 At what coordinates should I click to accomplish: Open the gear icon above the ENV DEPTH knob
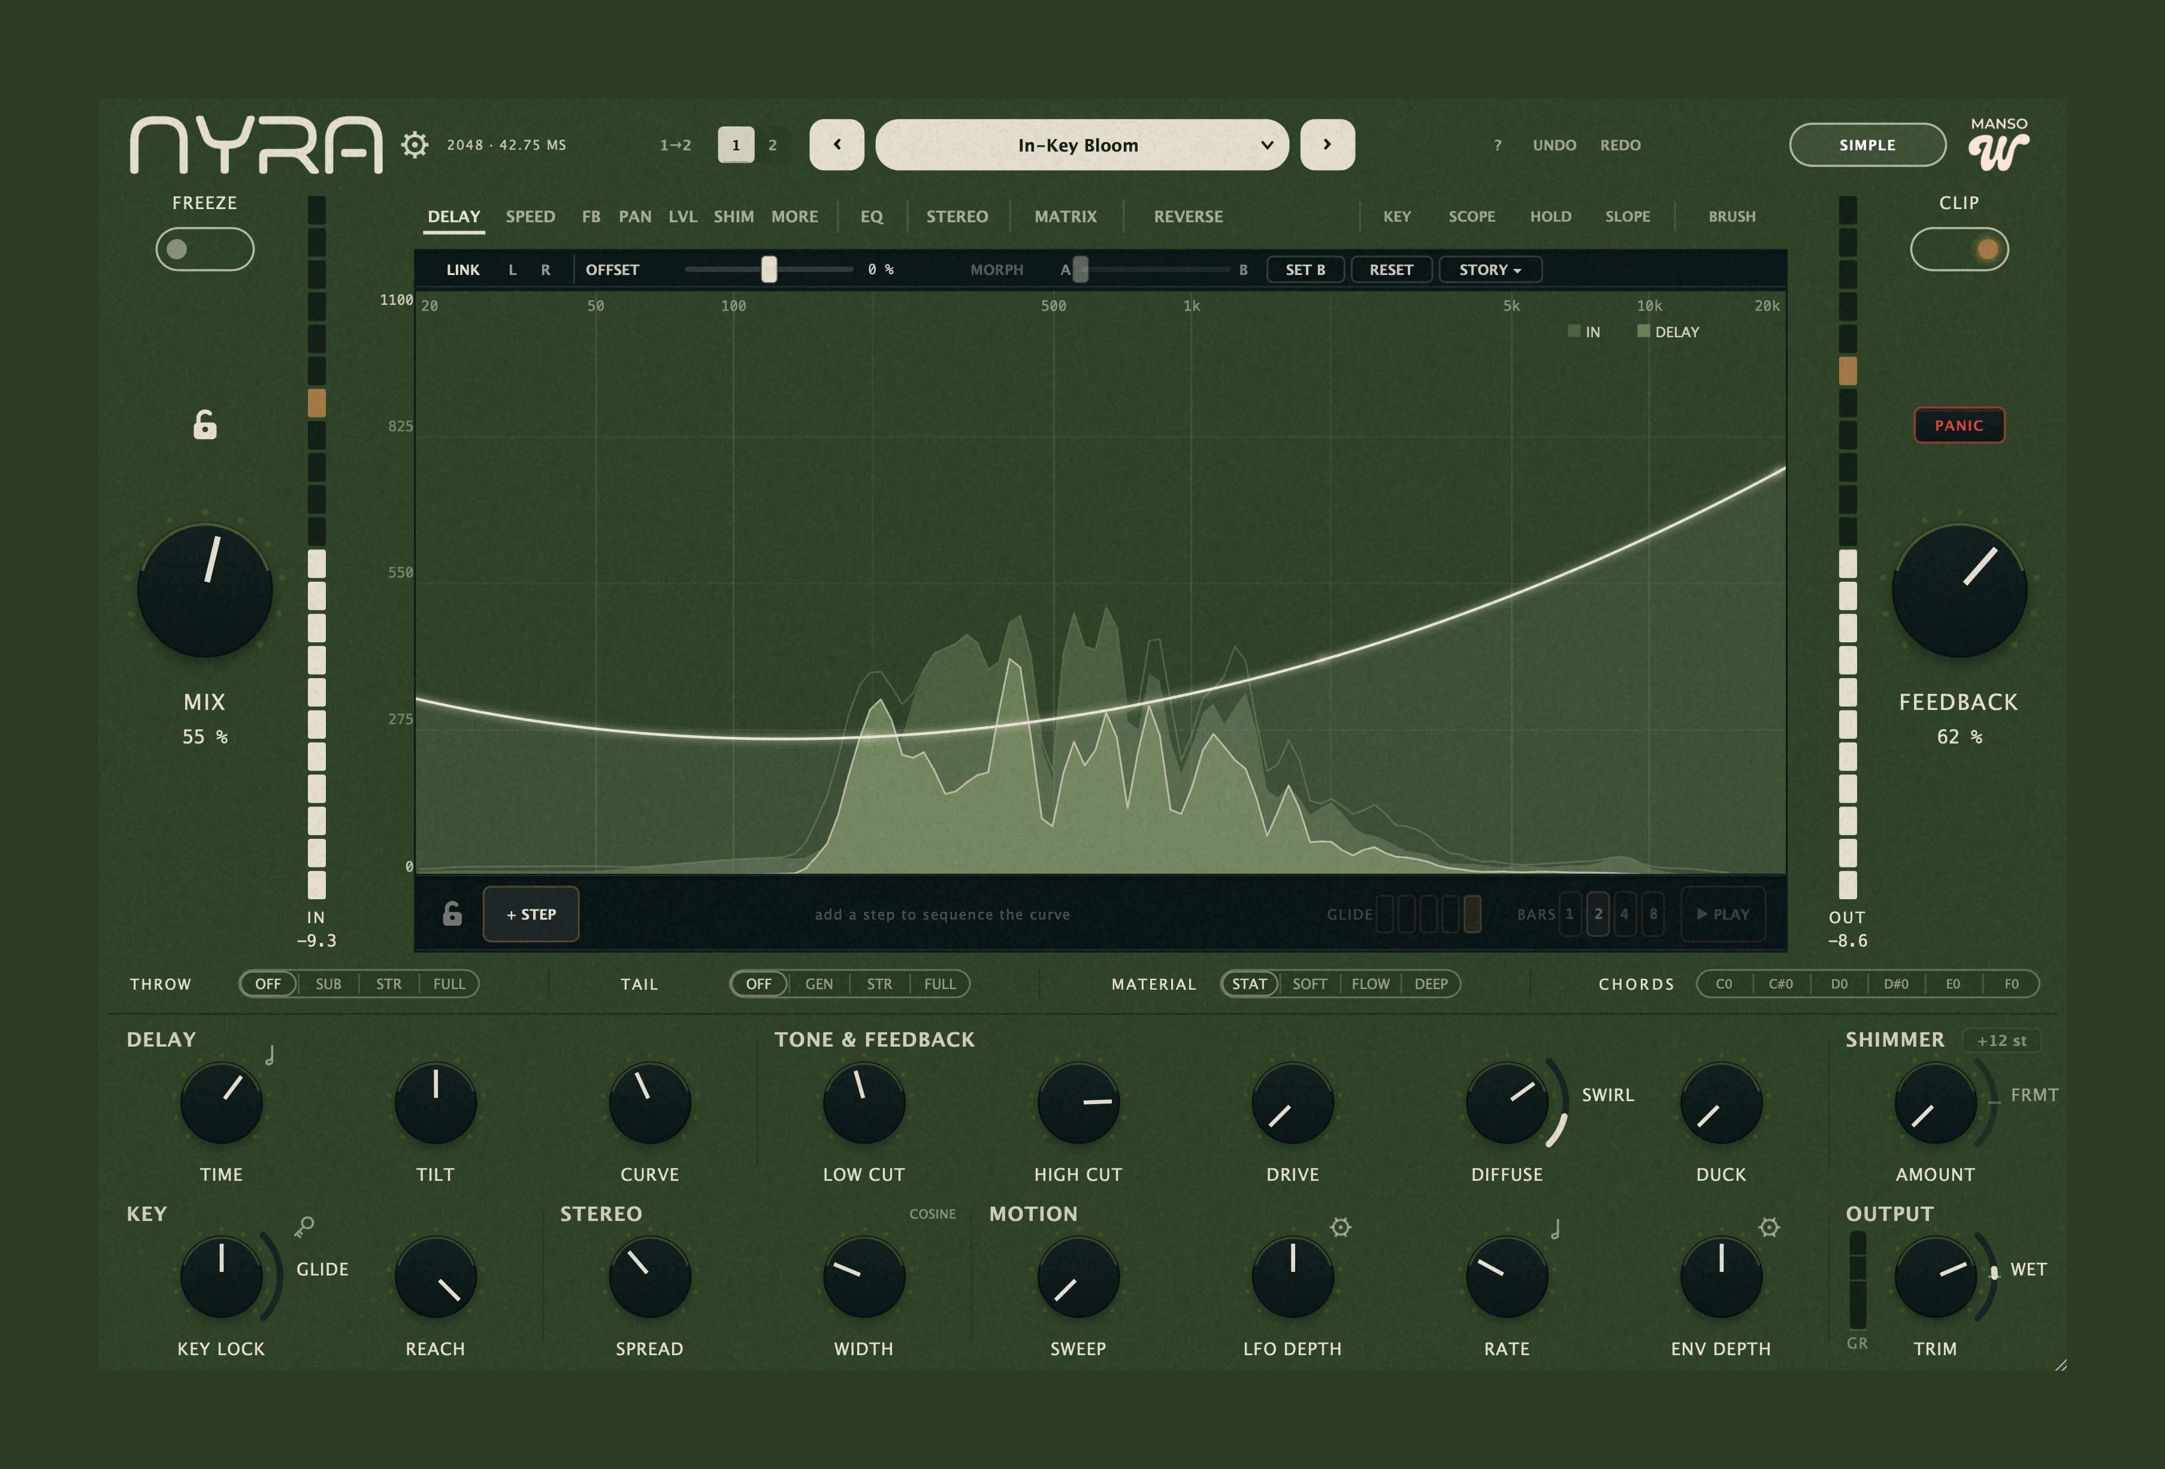point(1769,1227)
